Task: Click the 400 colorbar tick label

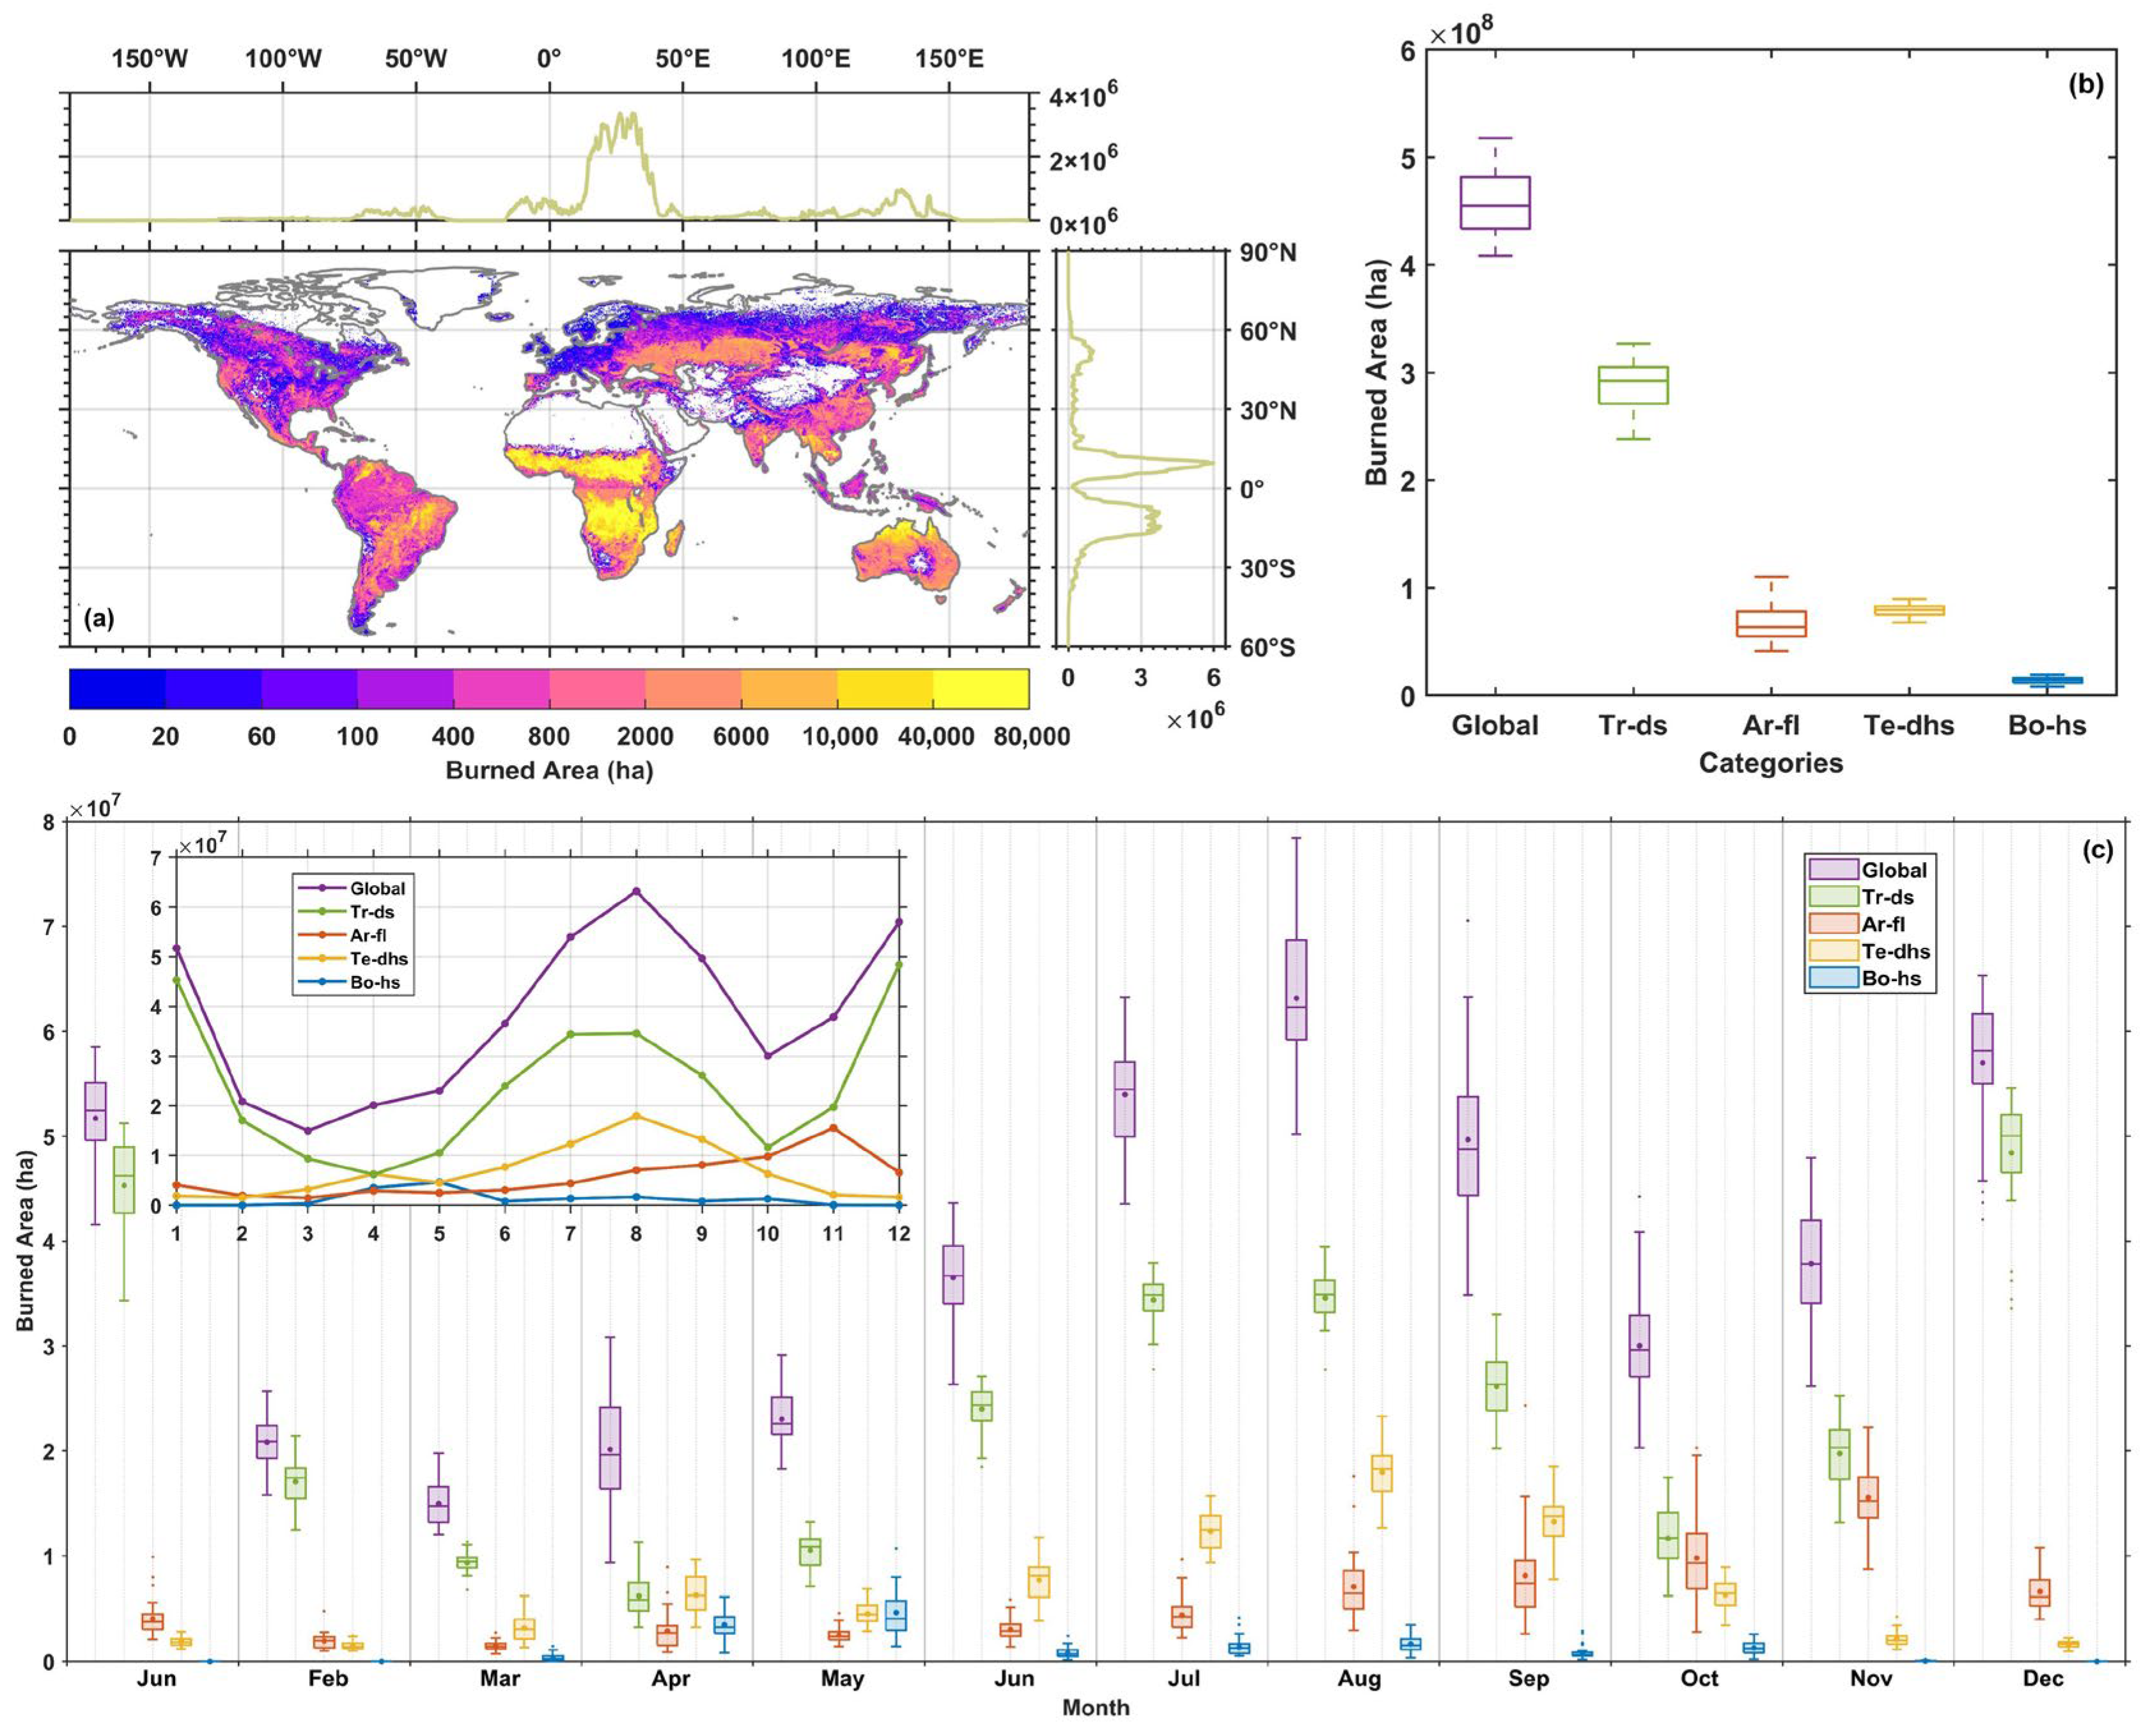Action: pyautogui.click(x=453, y=737)
